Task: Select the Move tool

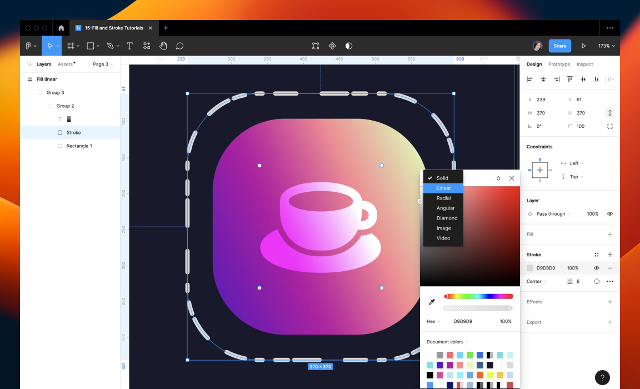Action: pos(50,46)
